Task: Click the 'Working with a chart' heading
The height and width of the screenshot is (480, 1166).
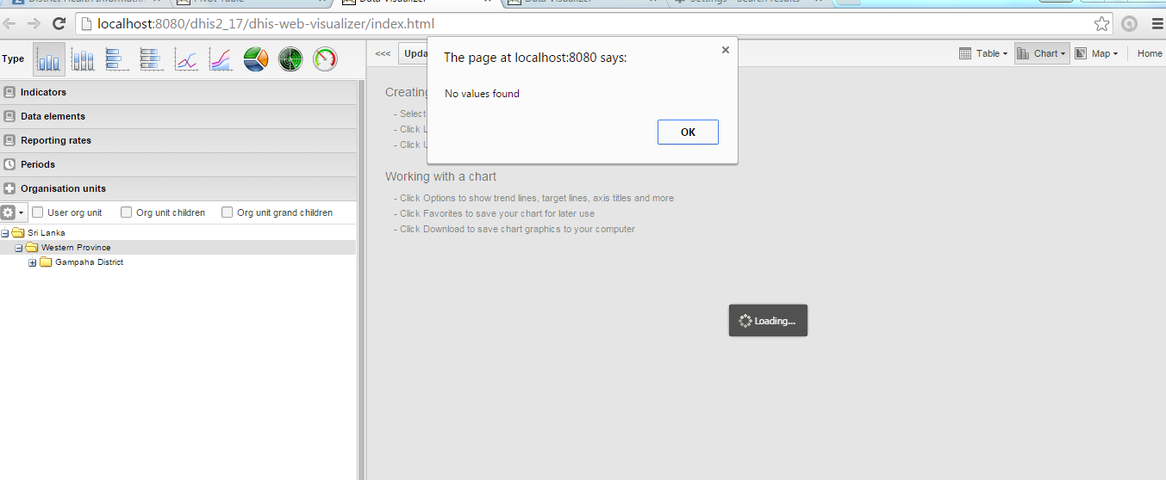Action: click(x=440, y=176)
